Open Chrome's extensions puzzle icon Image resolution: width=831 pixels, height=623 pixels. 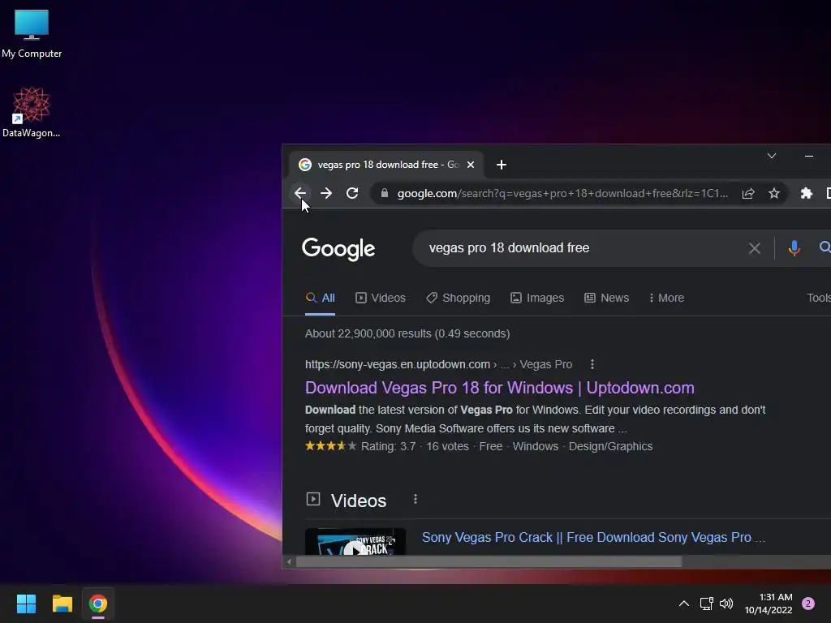[x=806, y=193]
